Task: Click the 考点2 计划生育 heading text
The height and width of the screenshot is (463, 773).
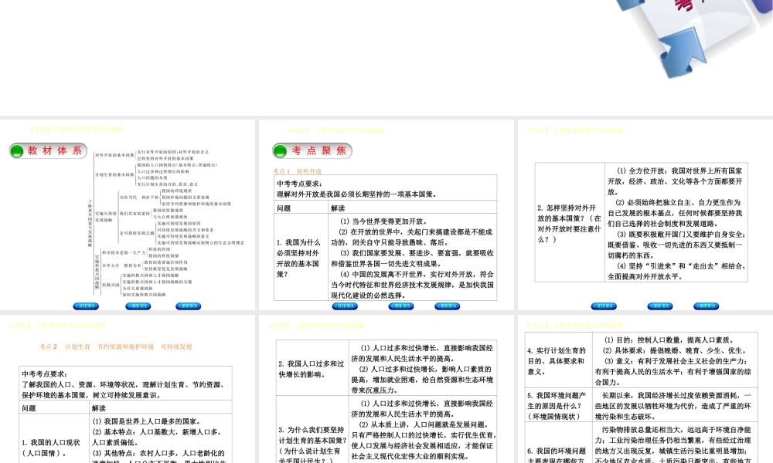Action: point(115,346)
